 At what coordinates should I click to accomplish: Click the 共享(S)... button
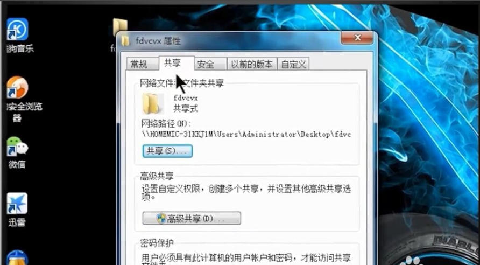pyautogui.click(x=167, y=151)
